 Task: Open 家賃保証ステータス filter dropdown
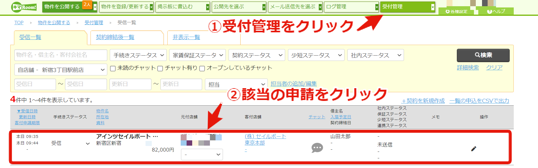197,55
